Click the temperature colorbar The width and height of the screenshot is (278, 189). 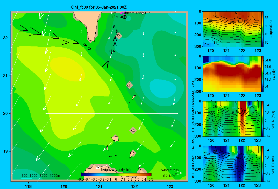(x=262, y=29)
